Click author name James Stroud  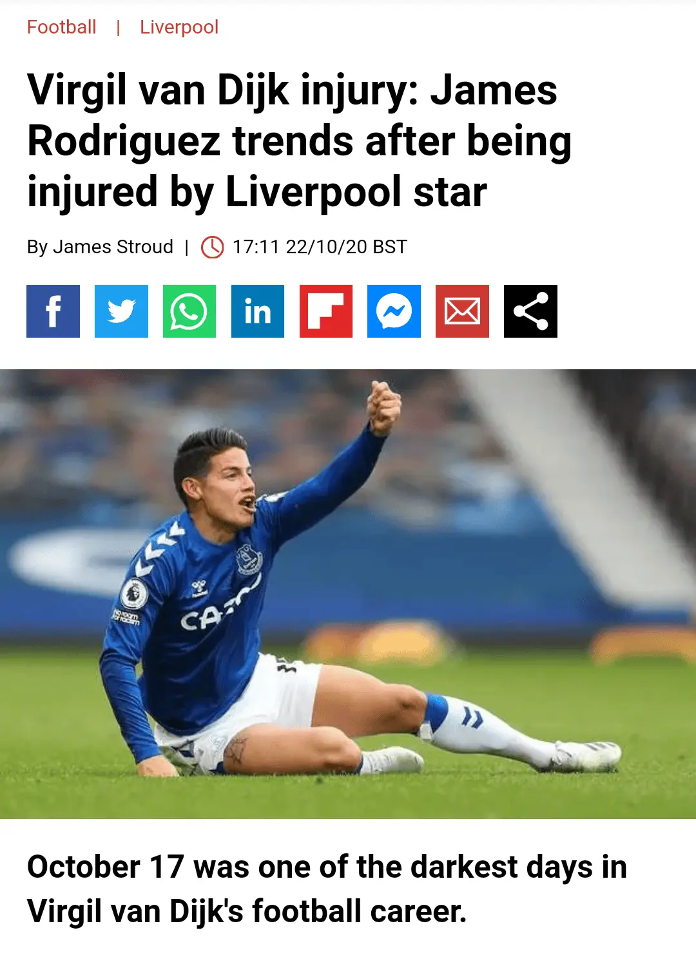(x=113, y=247)
